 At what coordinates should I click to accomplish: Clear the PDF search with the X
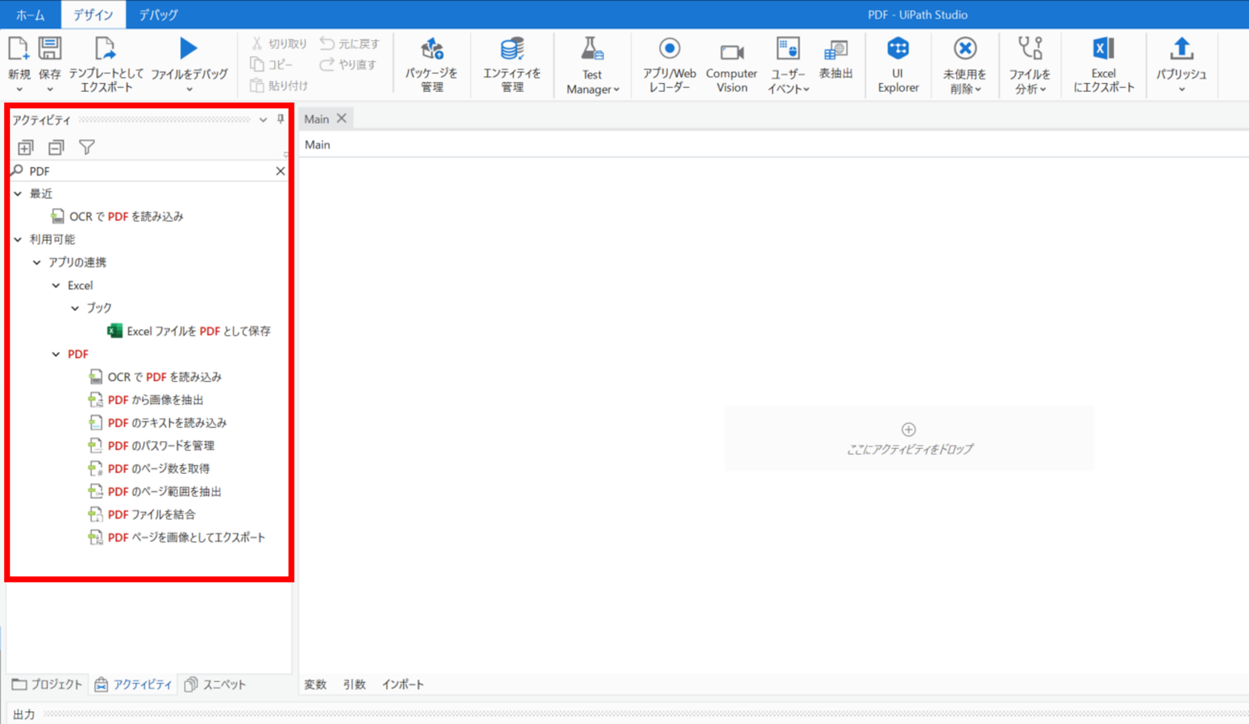[280, 171]
